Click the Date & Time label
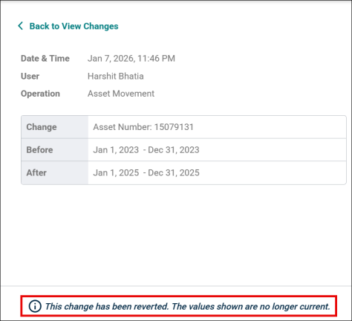The width and height of the screenshot is (352, 321). pyautogui.click(x=45, y=59)
